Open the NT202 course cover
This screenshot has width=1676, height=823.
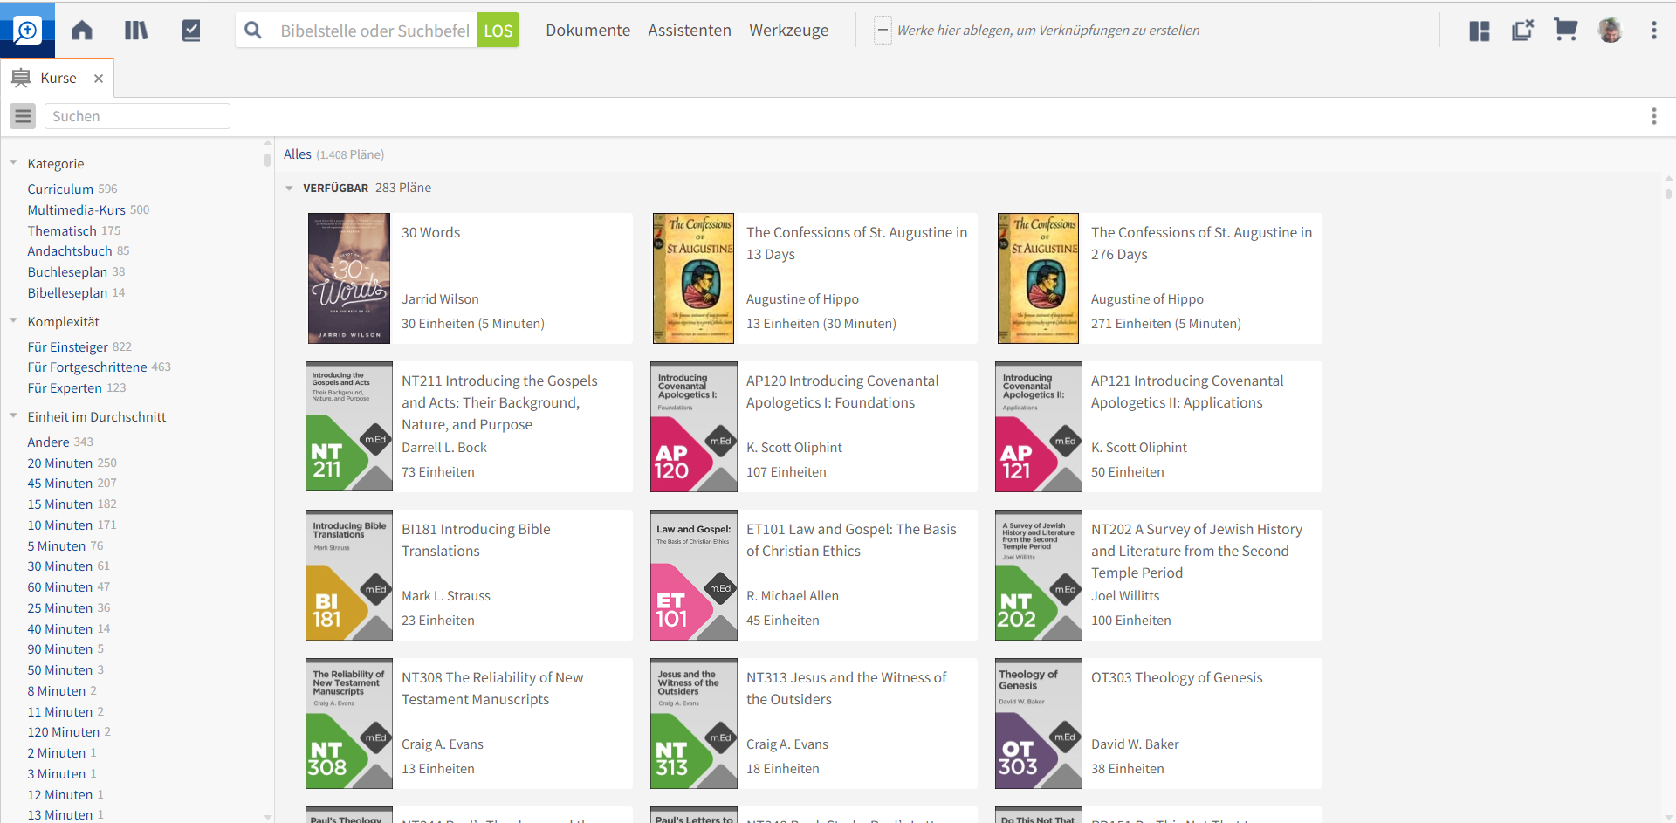click(x=1039, y=575)
